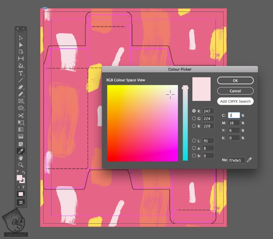Click the link badge at the artwork corner
Viewport: 273px width, 239px height.
[x=45, y=8]
